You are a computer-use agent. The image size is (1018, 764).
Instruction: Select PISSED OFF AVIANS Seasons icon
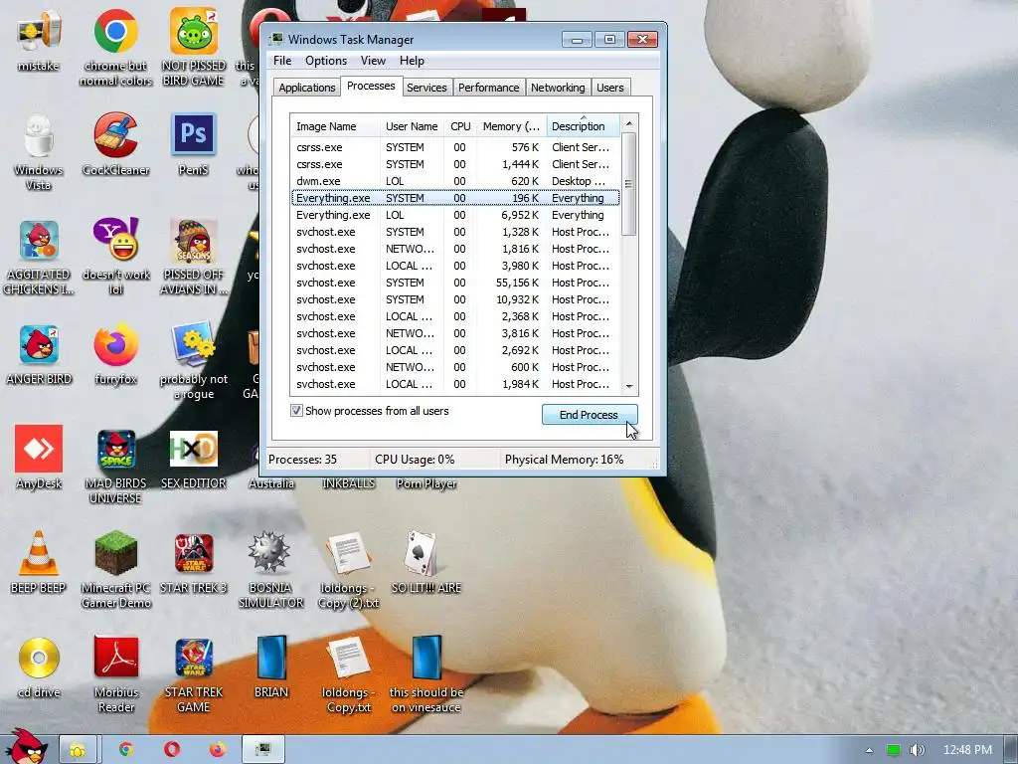pos(194,256)
